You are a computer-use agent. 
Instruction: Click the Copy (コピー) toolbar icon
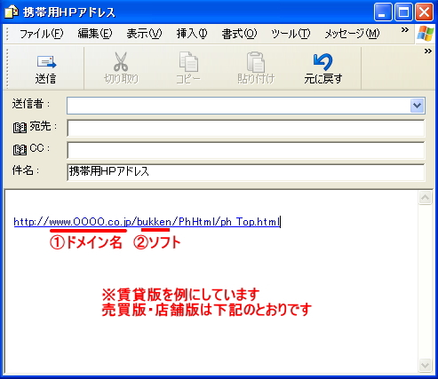188,61
